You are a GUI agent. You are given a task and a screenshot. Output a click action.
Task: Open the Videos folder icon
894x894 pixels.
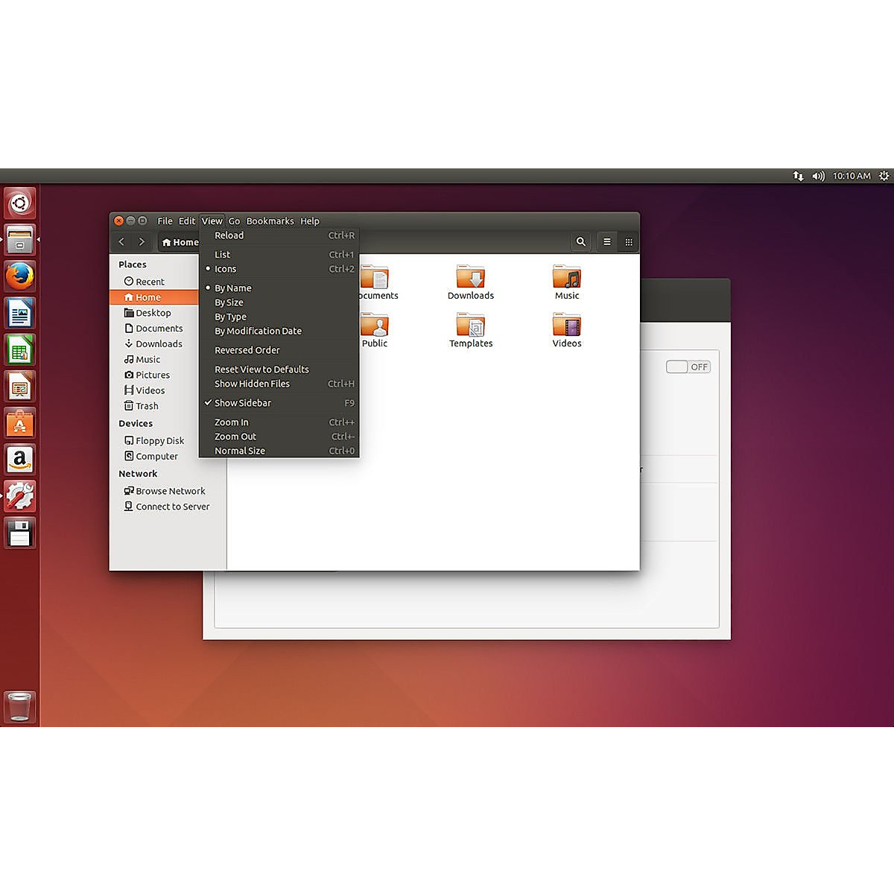tap(567, 326)
